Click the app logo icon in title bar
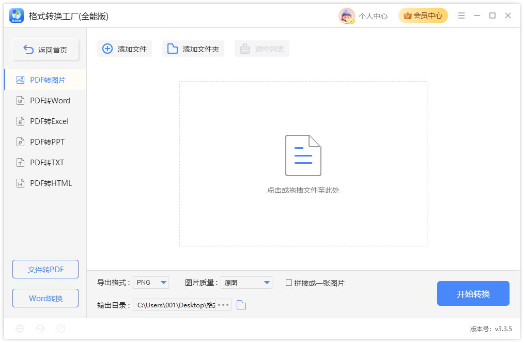The width and height of the screenshot is (524, 343). (17, 15)
